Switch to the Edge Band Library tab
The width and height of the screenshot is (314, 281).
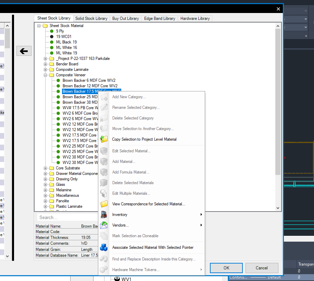click(x=160, y=18)
